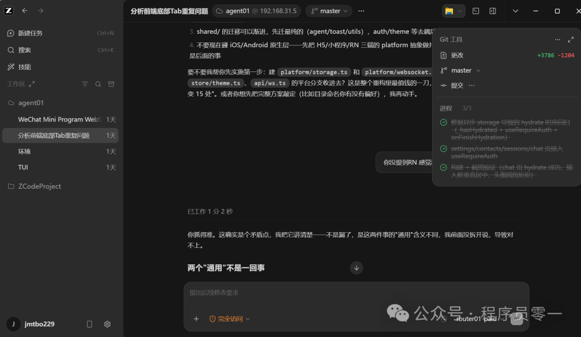Open the 搜索 search entry

click(60, 50)
